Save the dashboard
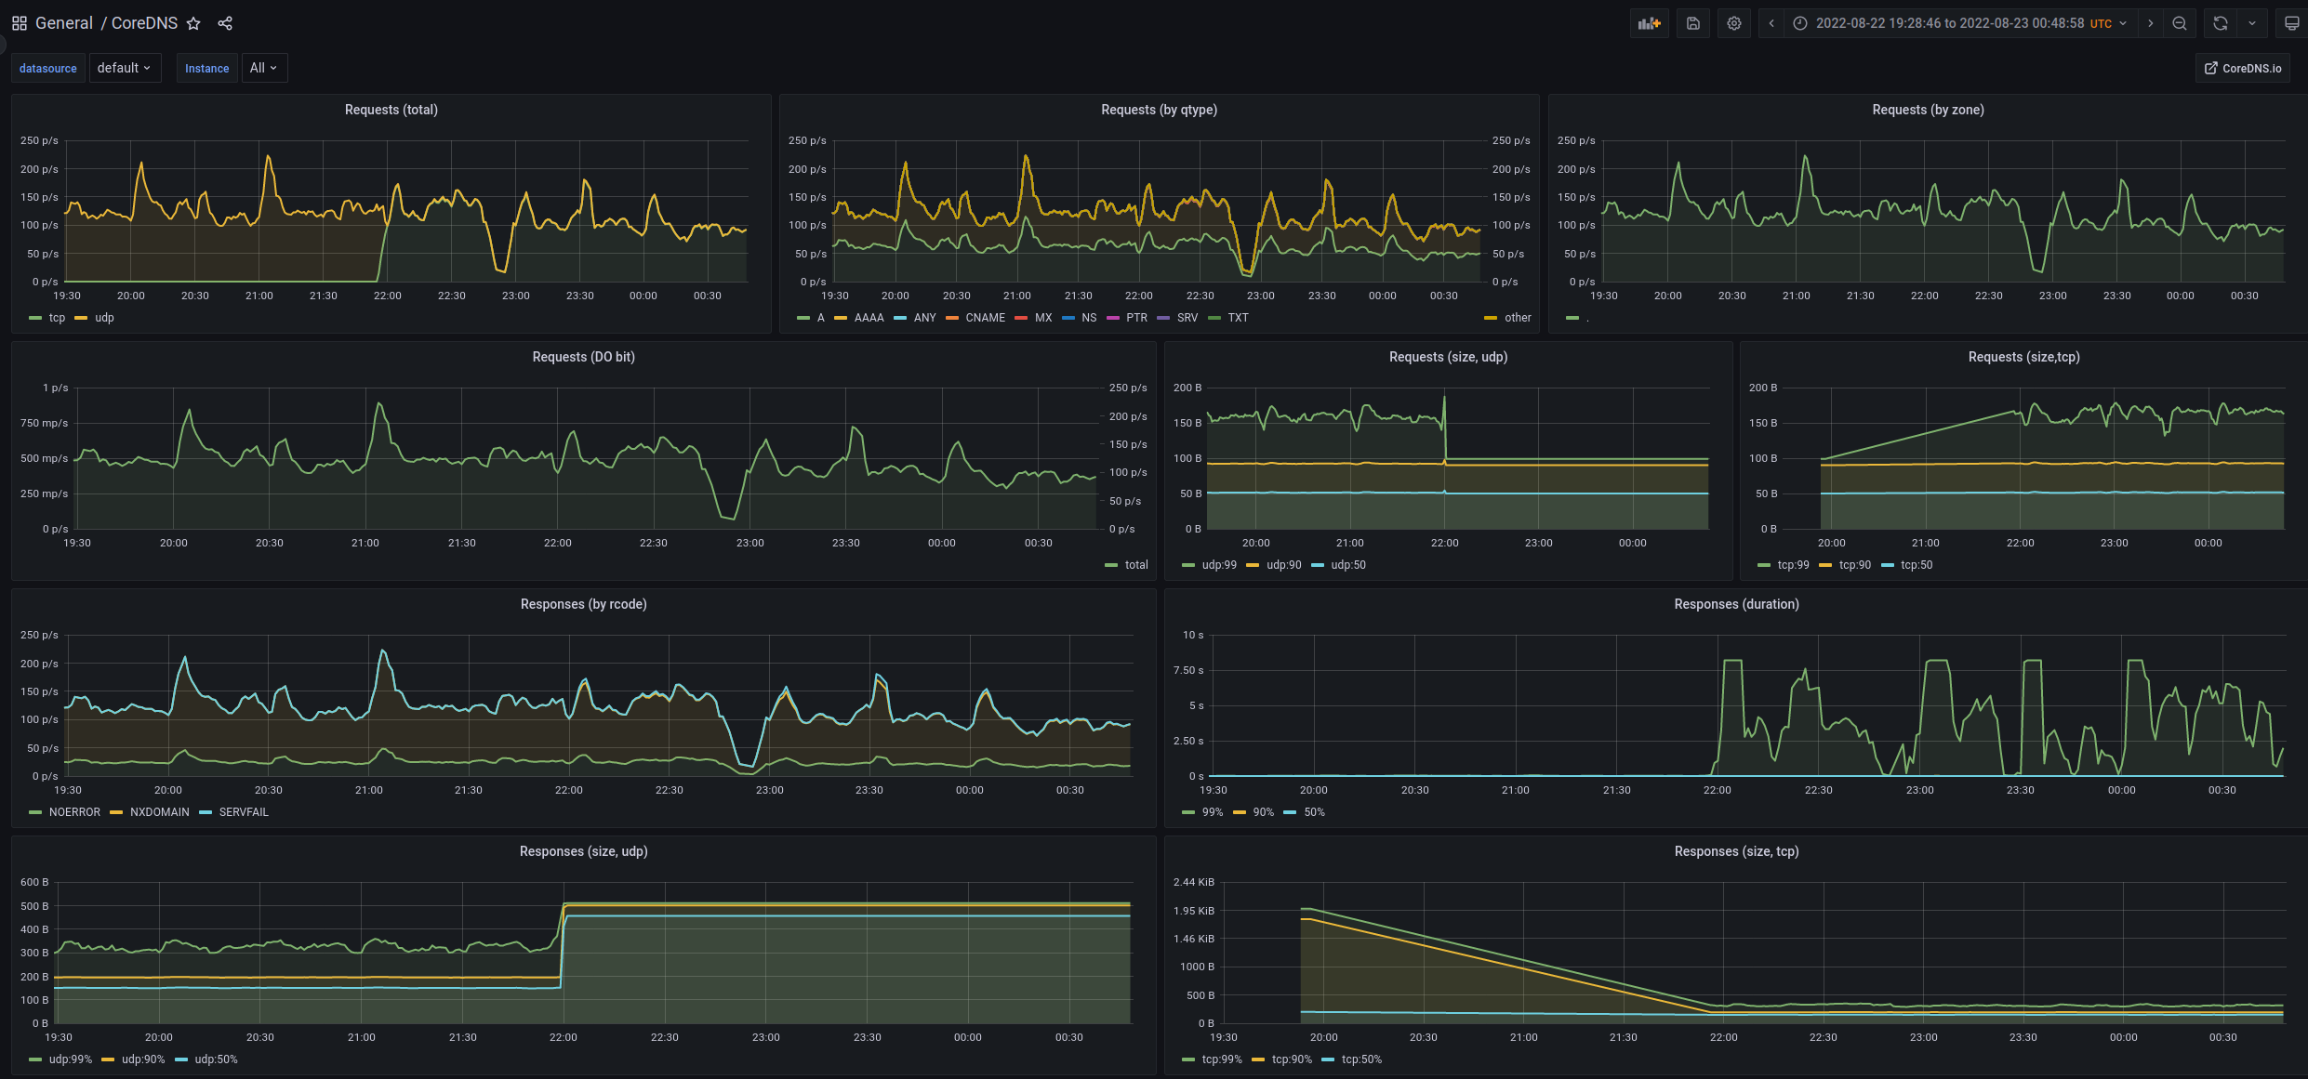The image size is (2308, 1079). pyautogui.click(x=1692, y=23)
